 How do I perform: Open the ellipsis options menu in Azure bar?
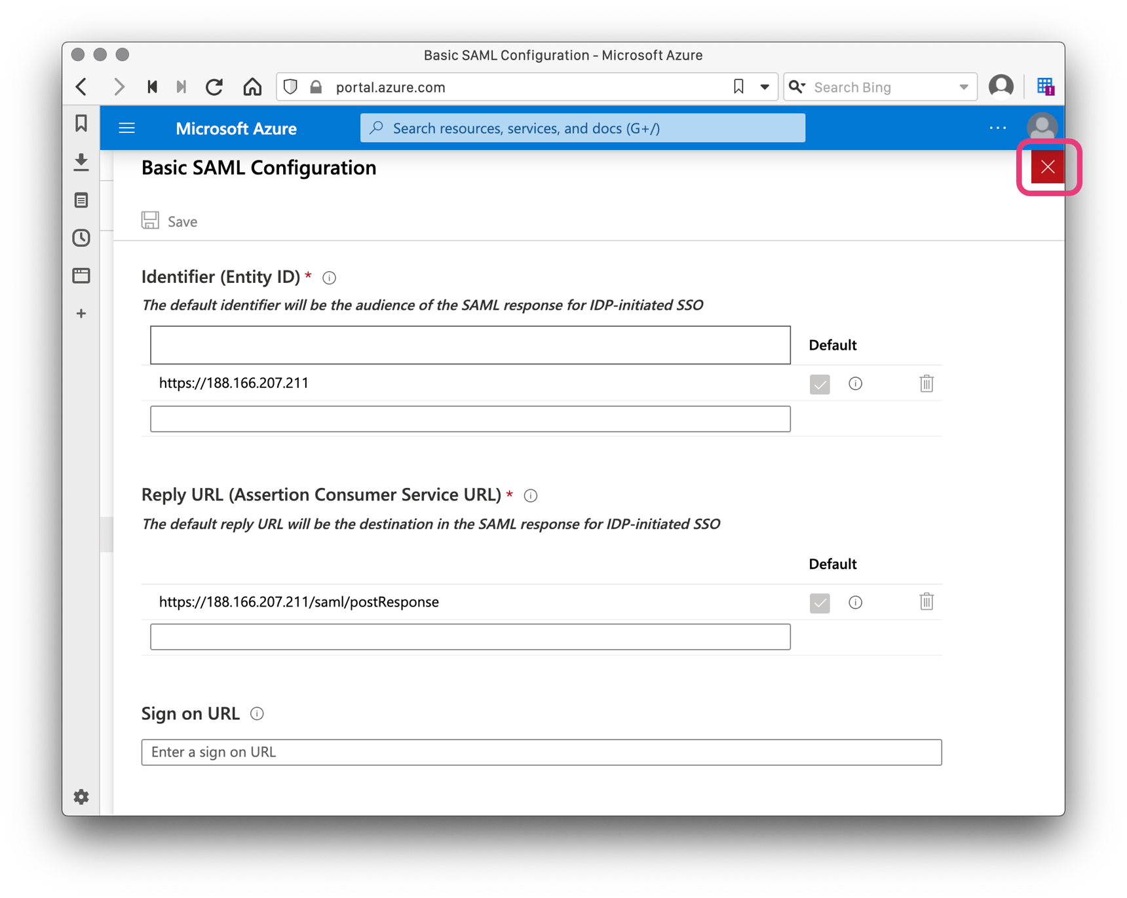tap(997, 128)
